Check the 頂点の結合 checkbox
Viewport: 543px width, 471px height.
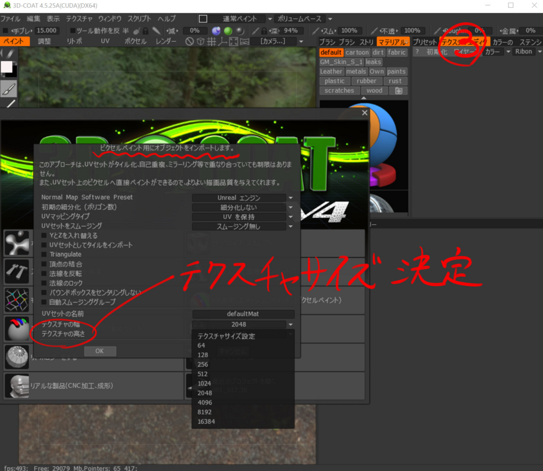tap(44, 264)
